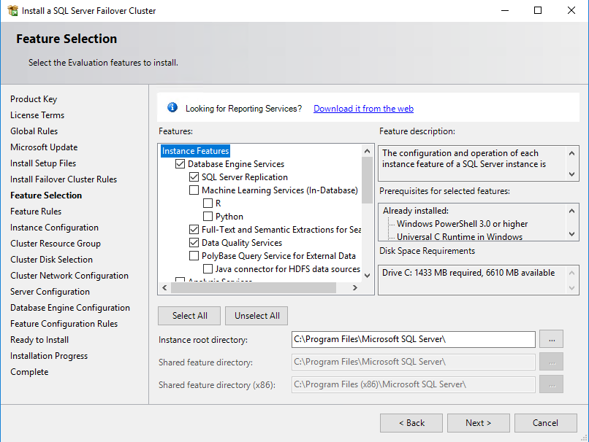The height and width of the screenshot is (442, 589).
Task: Browse for the instance root directory
Action: point(552,339)
